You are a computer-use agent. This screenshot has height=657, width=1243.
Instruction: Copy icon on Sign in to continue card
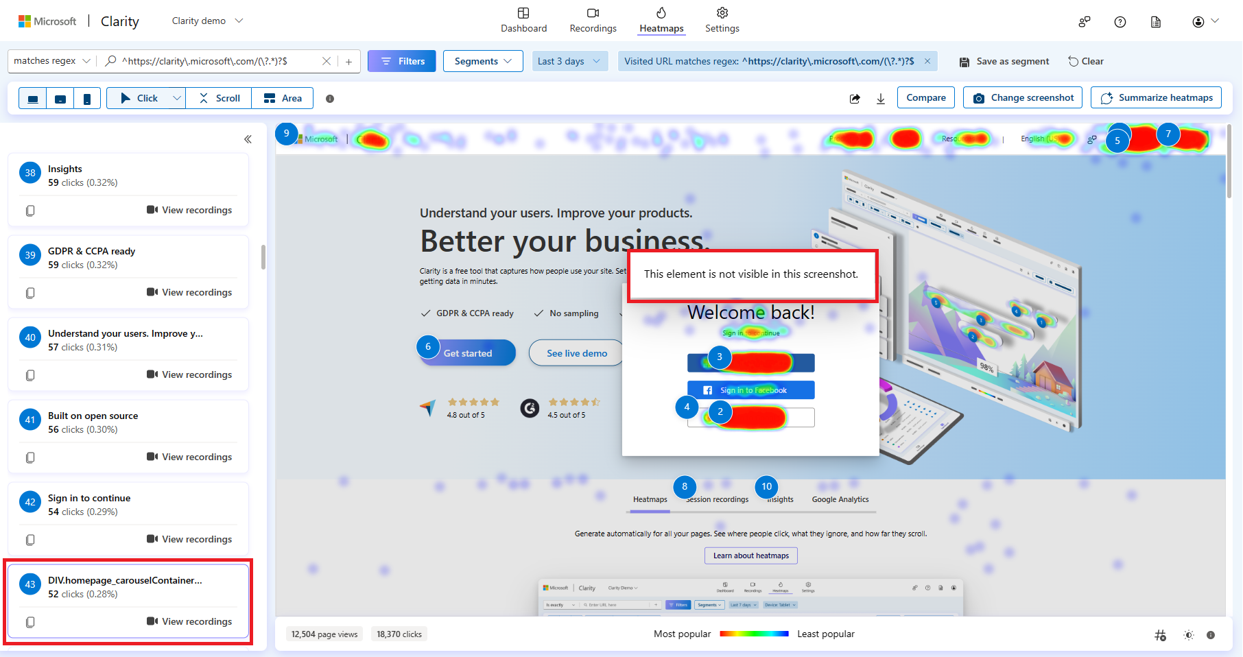(x=30, y=540)
